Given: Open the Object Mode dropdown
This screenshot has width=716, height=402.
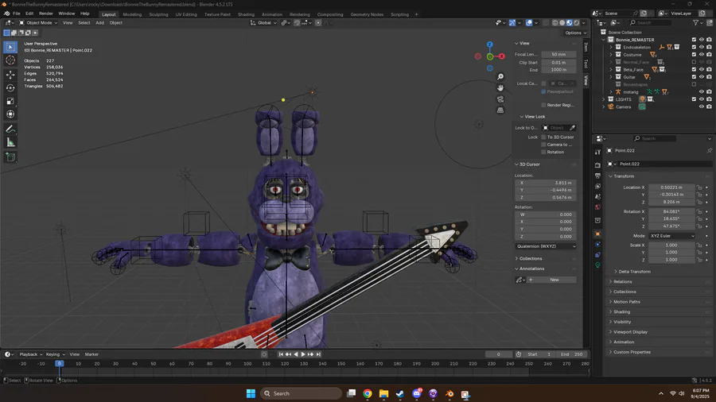Looking at the screenshot, I should 38,23.
